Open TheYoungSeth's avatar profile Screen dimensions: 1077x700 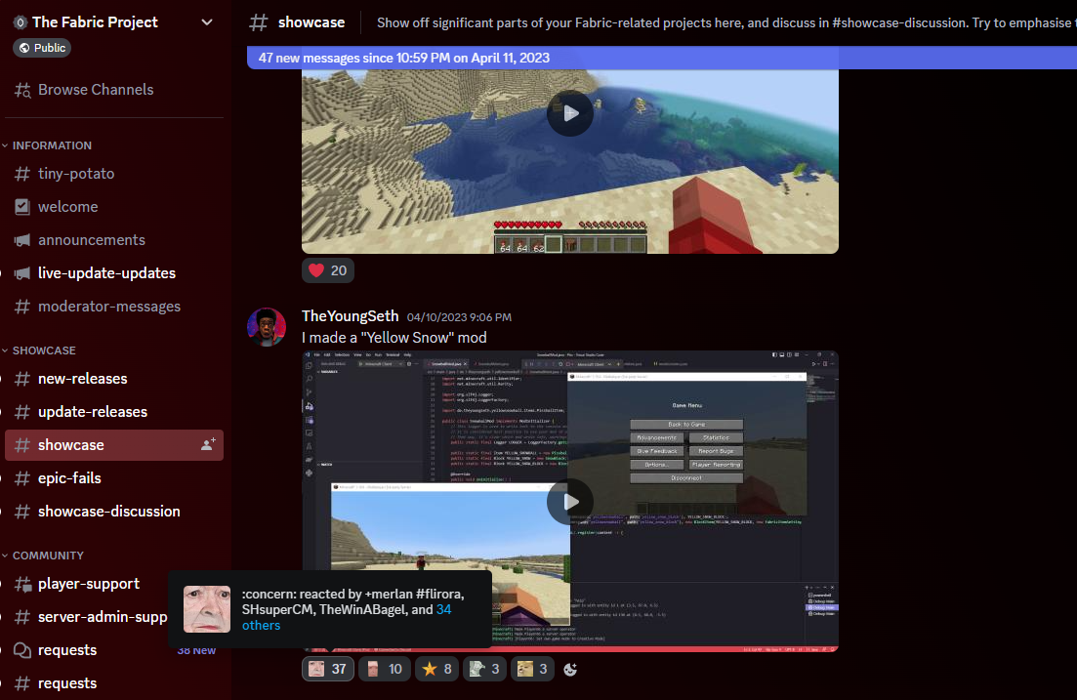[x=267, y=327]
